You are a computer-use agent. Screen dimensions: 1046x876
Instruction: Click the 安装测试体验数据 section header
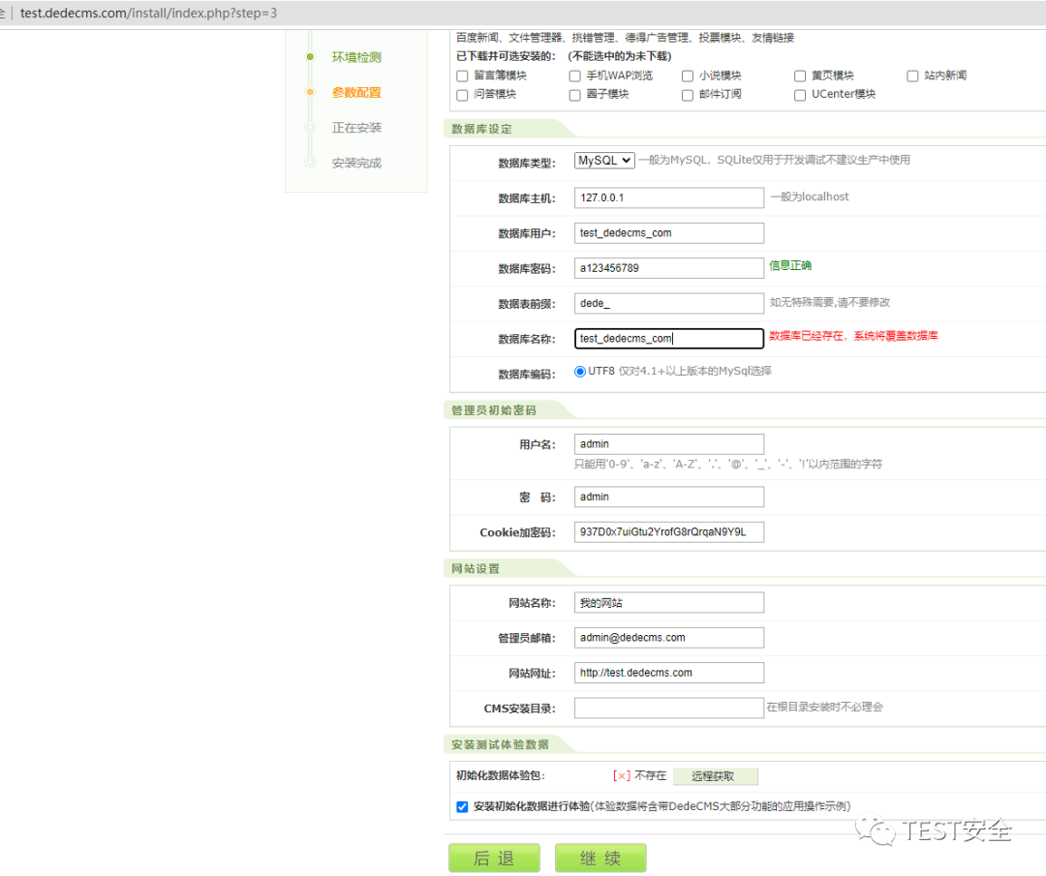pyautogui.click(x=501, y=744)
